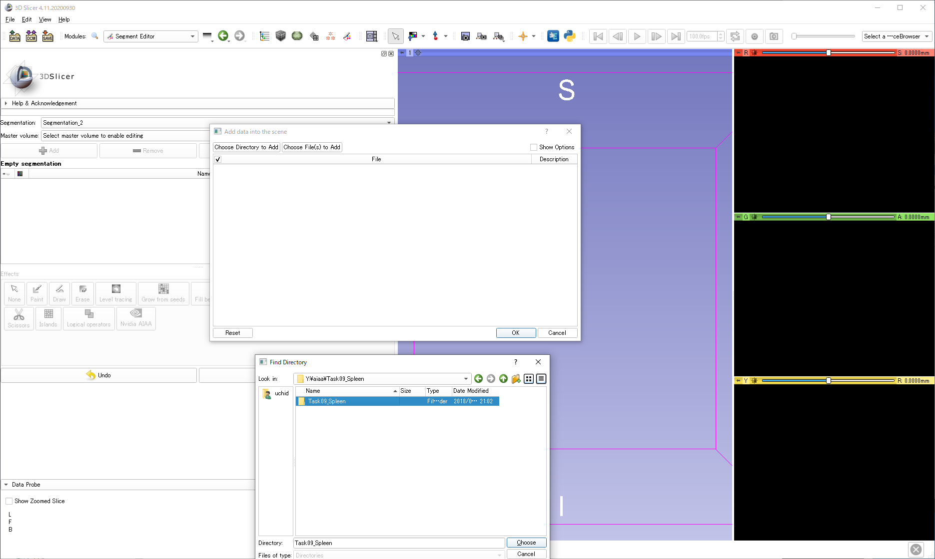The height and width of the screenshot is (559, 935).
Task: Open the Modules dropdown showing Segment Editor
Action: point(150,36)
